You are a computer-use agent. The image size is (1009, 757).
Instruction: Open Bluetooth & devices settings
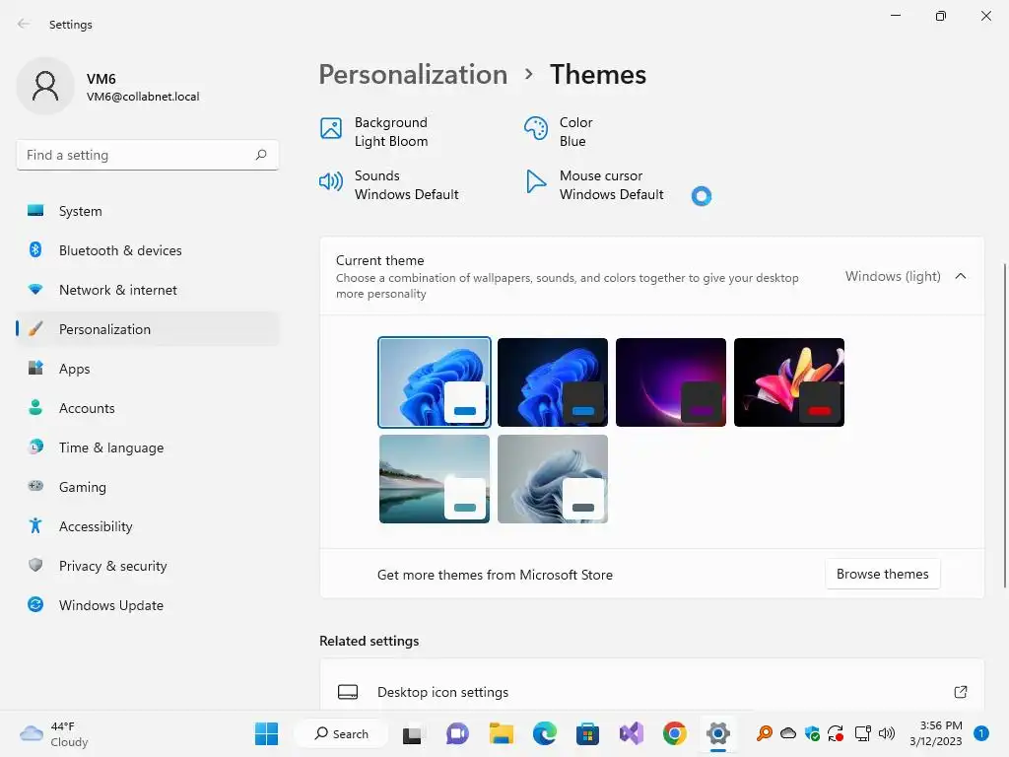coord(148,250)
